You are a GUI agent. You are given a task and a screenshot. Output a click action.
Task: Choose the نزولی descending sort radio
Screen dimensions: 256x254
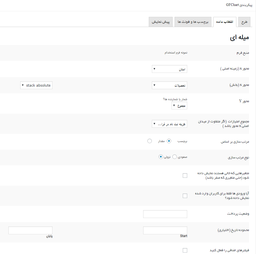coord(161,157)
